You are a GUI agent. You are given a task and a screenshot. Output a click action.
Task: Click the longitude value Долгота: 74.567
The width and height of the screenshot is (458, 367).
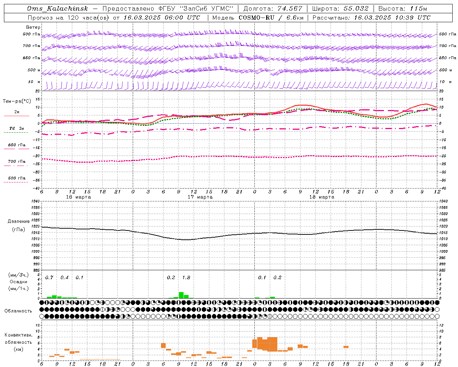pyautogui.click(x=273, y=9)
